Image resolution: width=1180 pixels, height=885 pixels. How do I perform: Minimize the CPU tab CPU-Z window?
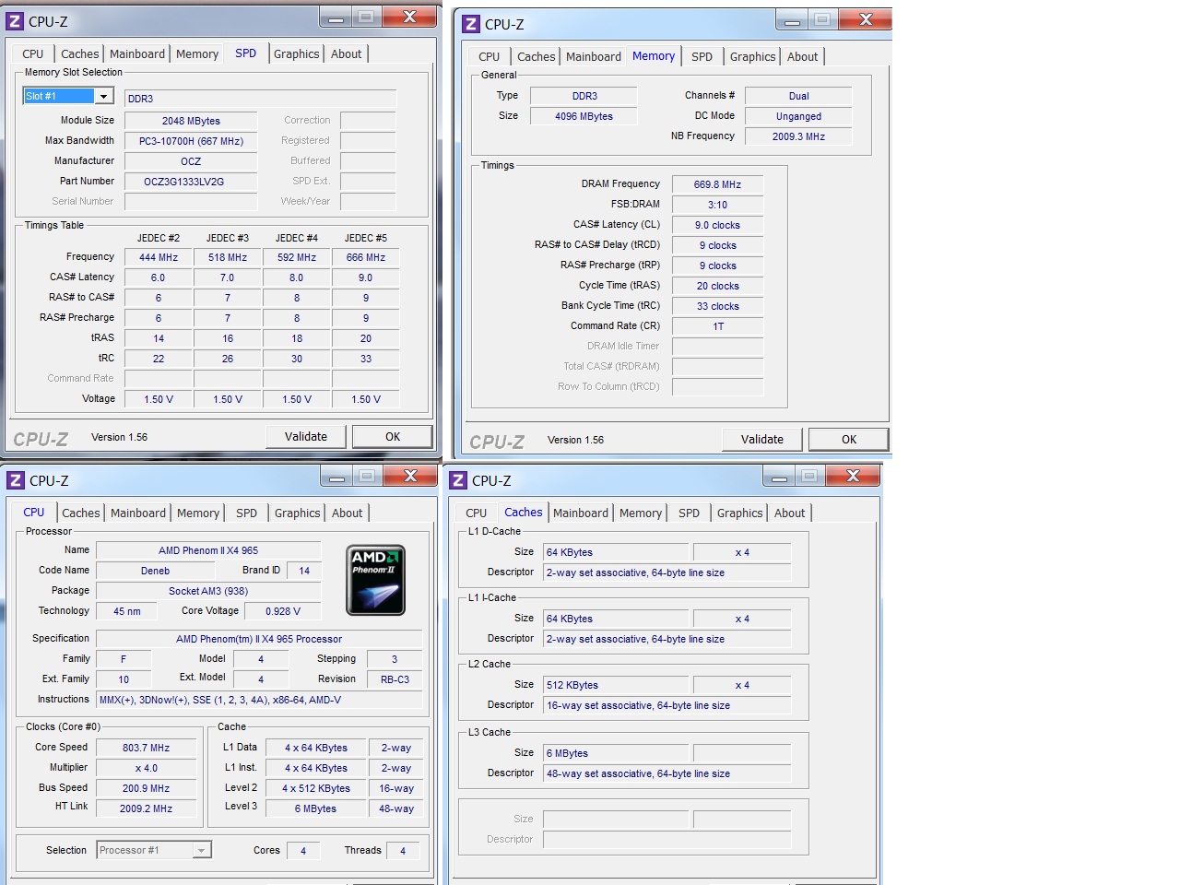[x=336, y=476]
